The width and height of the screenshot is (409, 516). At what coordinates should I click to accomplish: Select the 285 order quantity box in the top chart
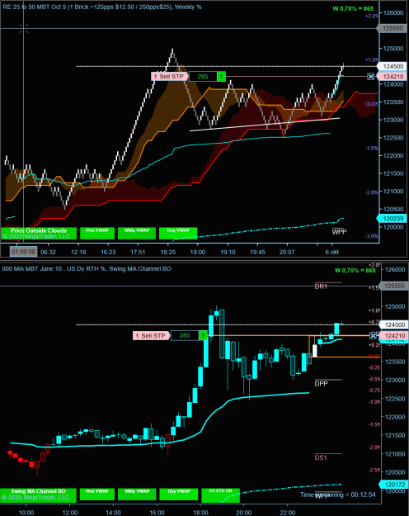click(203, 76)
